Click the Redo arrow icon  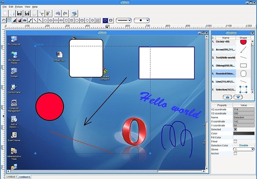point(65,13)
